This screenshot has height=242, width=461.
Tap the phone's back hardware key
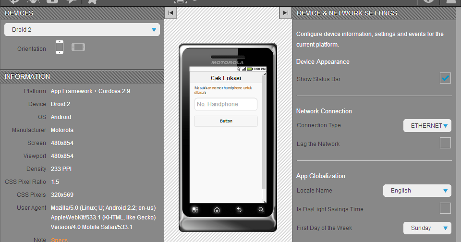coord(239,210)
